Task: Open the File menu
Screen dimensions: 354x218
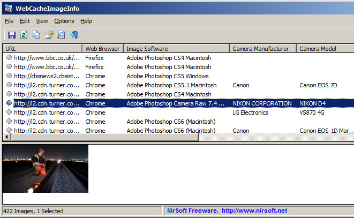Action: (x=9, y=21)
